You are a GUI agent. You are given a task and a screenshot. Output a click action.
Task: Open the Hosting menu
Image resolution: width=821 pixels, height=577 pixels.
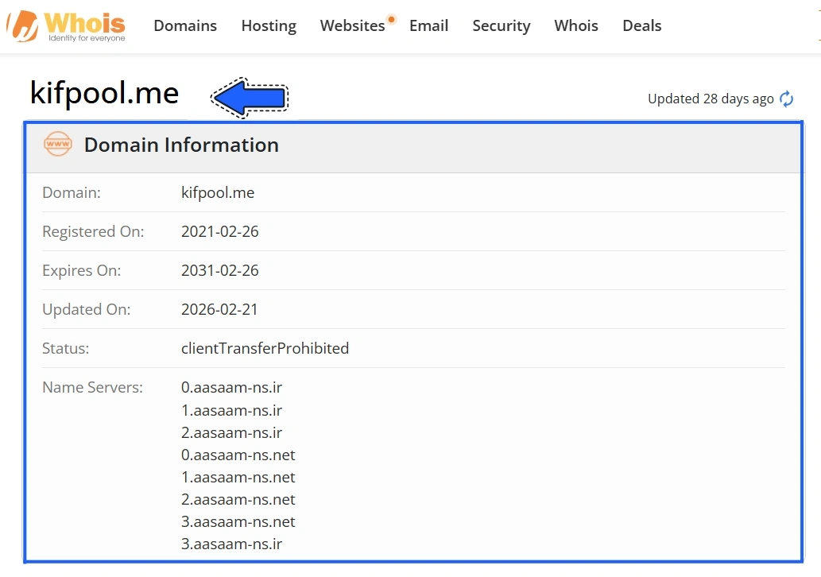tap(269, 25)
